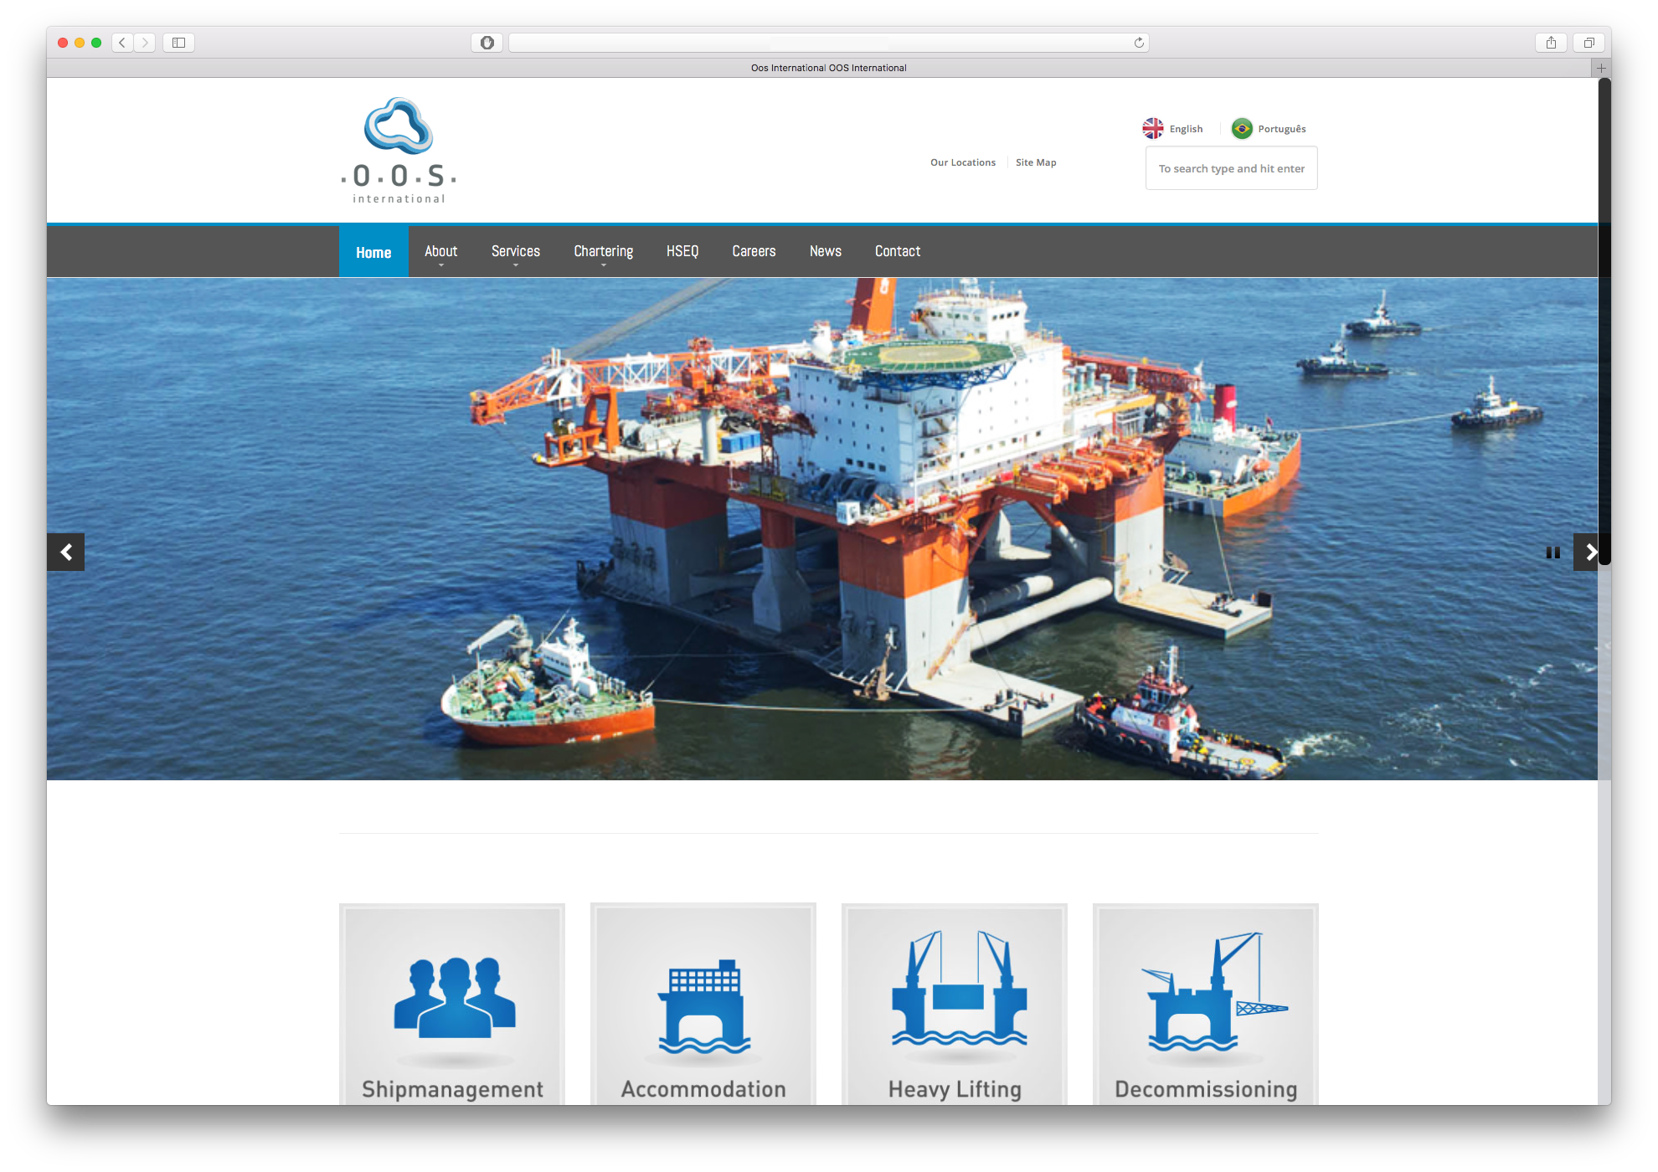
Task: Open the Safari share icon
Action: [1552, 42]
